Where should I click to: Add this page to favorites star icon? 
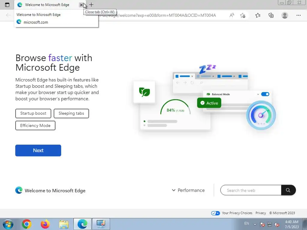tap(243, 15)
